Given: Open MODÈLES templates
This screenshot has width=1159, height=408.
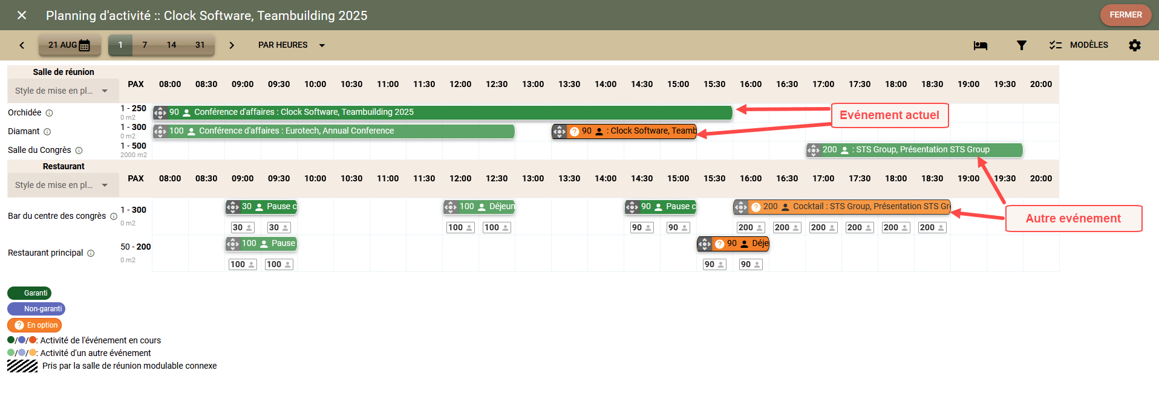Looking at the screenshot, I should point(1079,45).
